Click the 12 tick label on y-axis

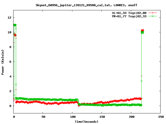10,18
